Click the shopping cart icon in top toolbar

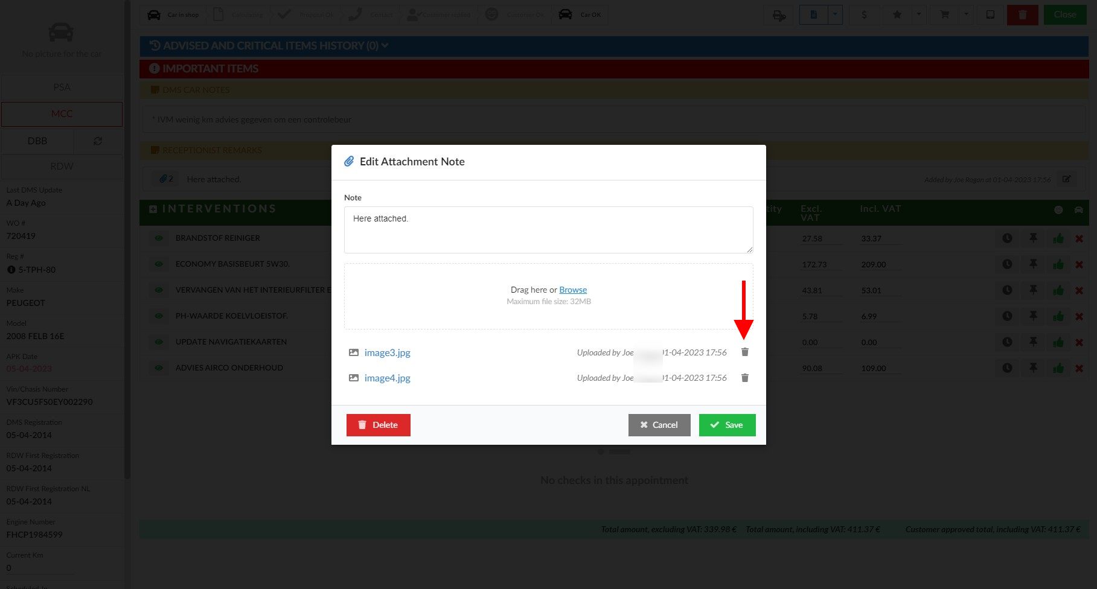tap(944, 14)
